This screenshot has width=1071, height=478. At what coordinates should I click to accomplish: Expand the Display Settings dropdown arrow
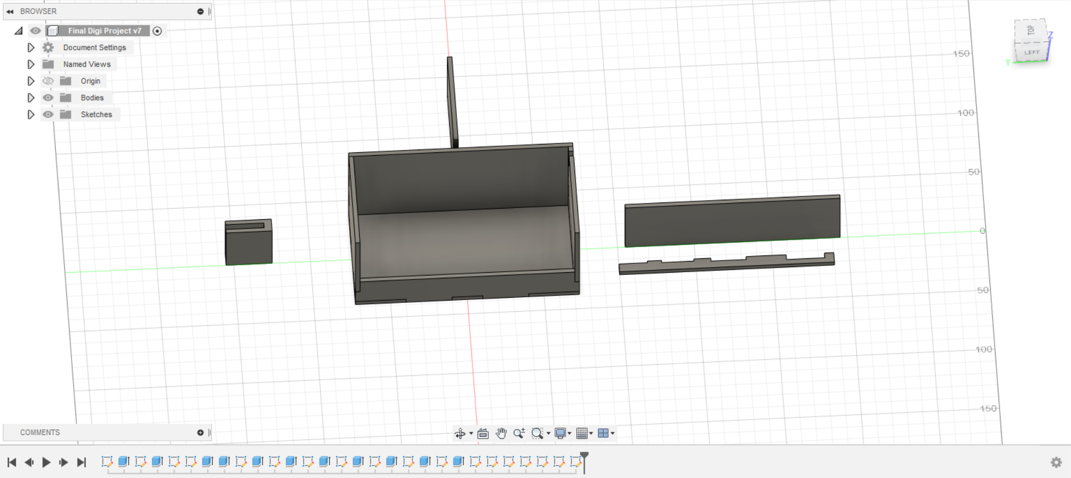click(x=570, y=433)
